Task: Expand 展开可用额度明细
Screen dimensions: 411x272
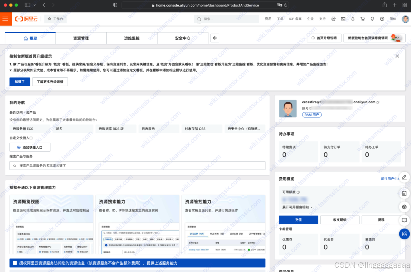Action: [x=297, y=207]
